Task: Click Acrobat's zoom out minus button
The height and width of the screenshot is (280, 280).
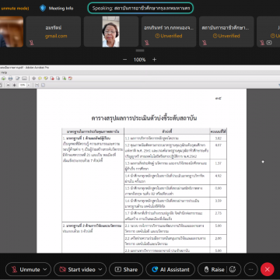Action: [x=8, y=86]
